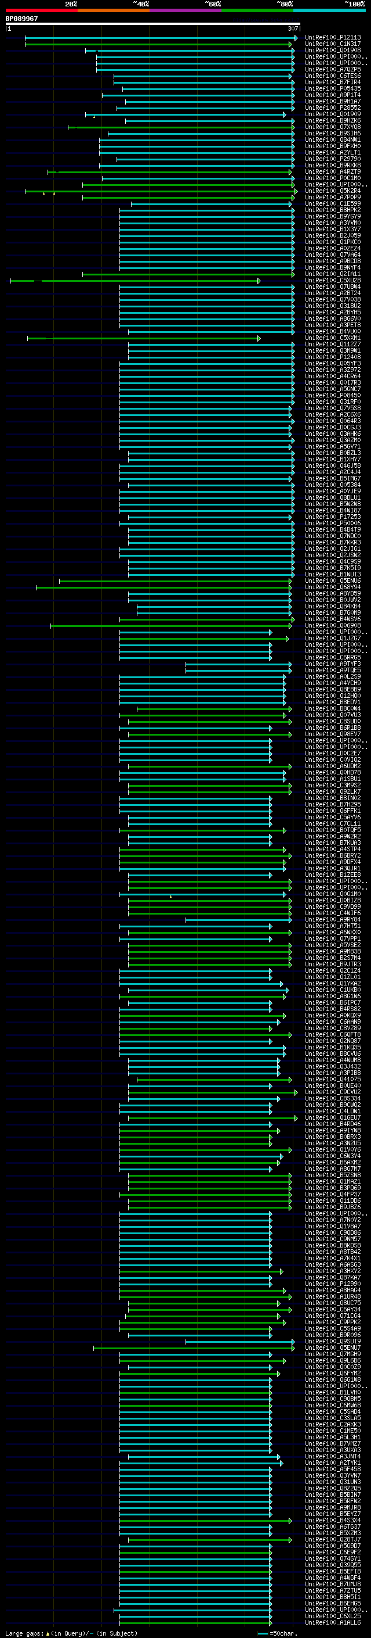Select the UniRef100_Q84XB4 hit
371x1638 pixels.
(333, 606)
